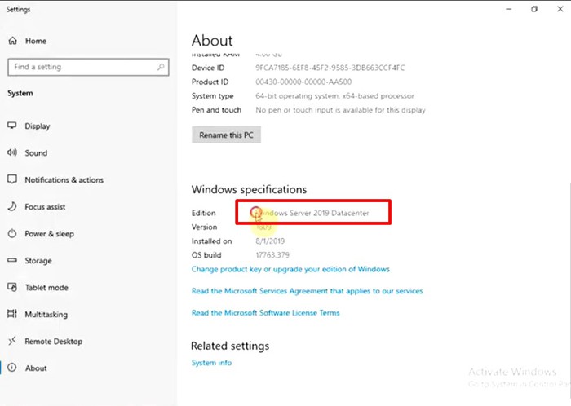This screenshot has width=571, height=406.
Task: Click the Device ID label
Action: (208, 68)
